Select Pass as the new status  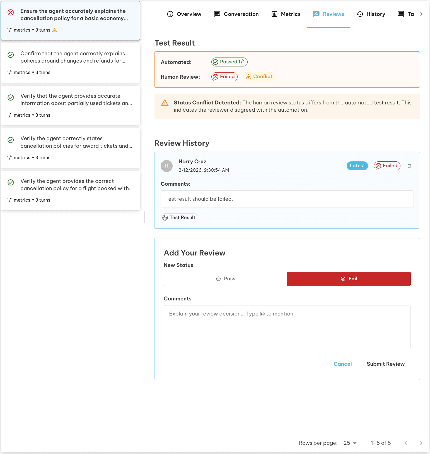[225, 279]
